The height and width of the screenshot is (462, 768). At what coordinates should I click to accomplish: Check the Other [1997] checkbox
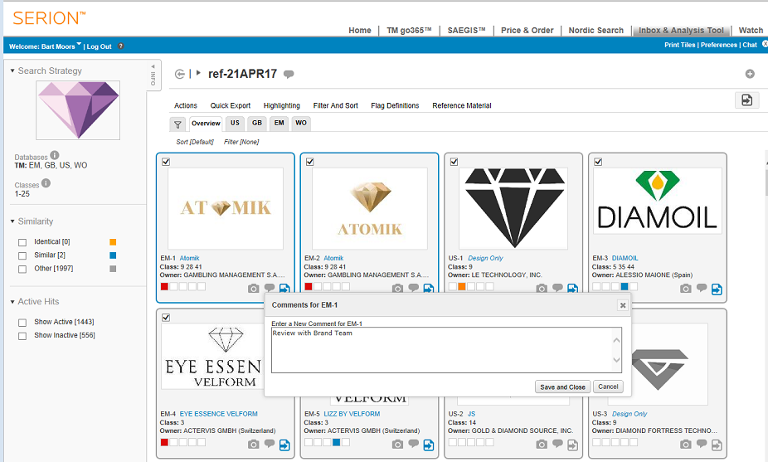(22, 269)
